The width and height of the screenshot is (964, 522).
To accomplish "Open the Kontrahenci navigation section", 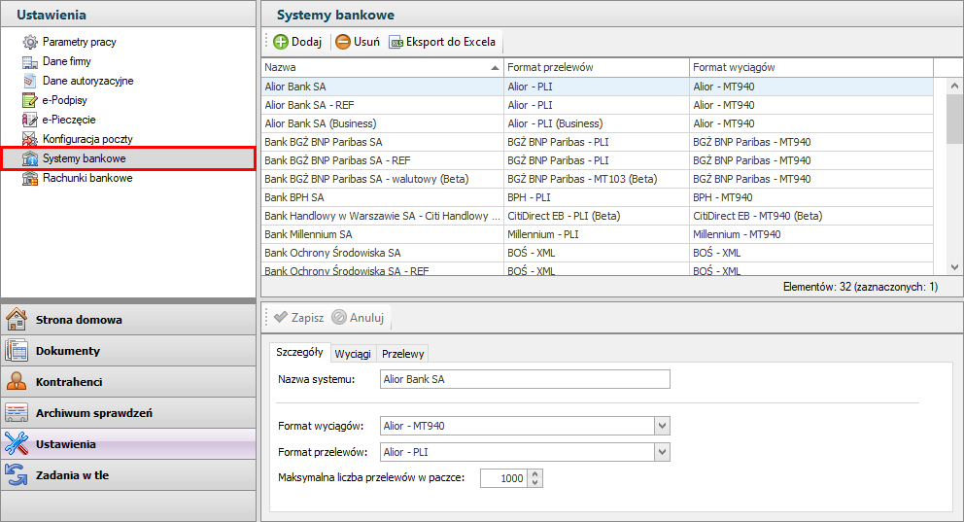I will pos(68,382).
